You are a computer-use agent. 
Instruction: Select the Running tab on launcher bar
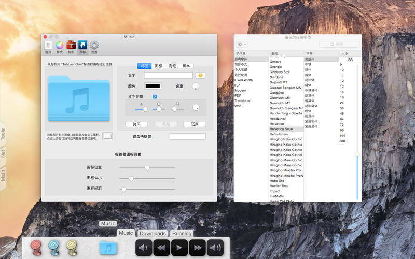pyautogui.click(x=182, y=234)
